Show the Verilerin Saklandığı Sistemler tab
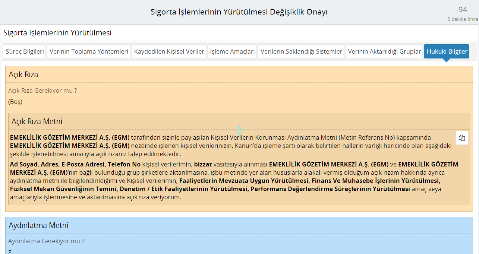 point(301,51)
